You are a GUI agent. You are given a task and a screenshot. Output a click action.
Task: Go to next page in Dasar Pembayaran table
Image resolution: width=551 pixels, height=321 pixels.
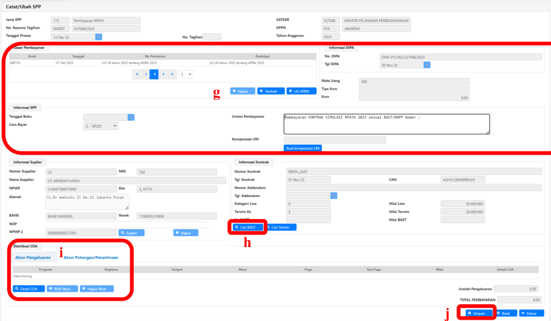(164, 74)
